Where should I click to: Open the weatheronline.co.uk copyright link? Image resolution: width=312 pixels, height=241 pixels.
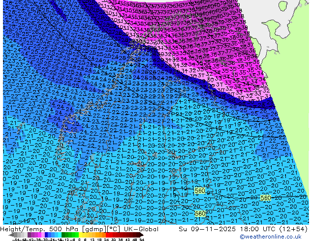(x=270, y=237)
